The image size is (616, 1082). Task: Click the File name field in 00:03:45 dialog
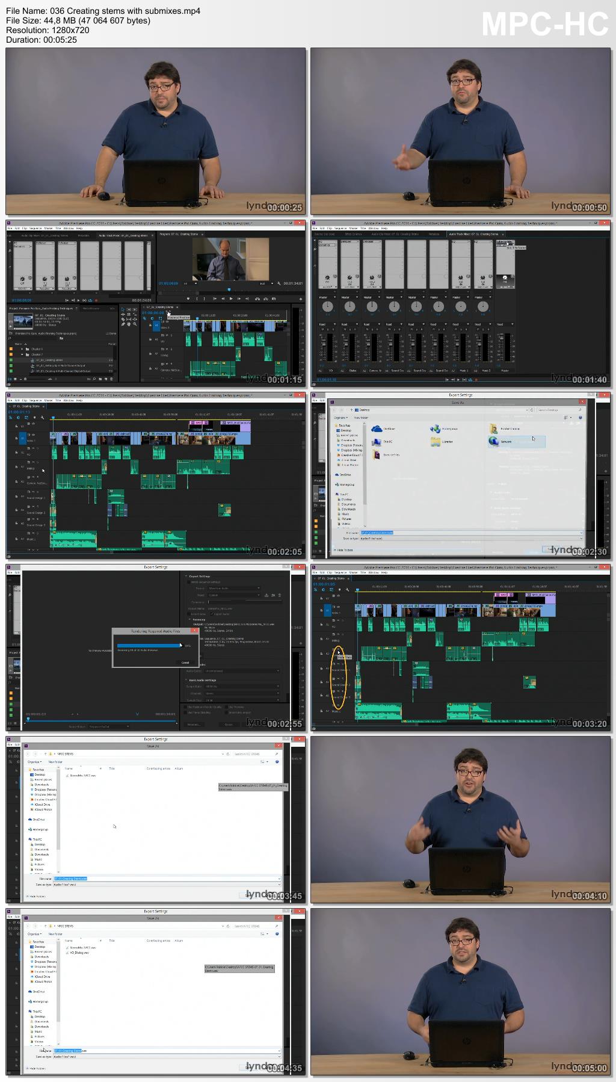point(167,879)
